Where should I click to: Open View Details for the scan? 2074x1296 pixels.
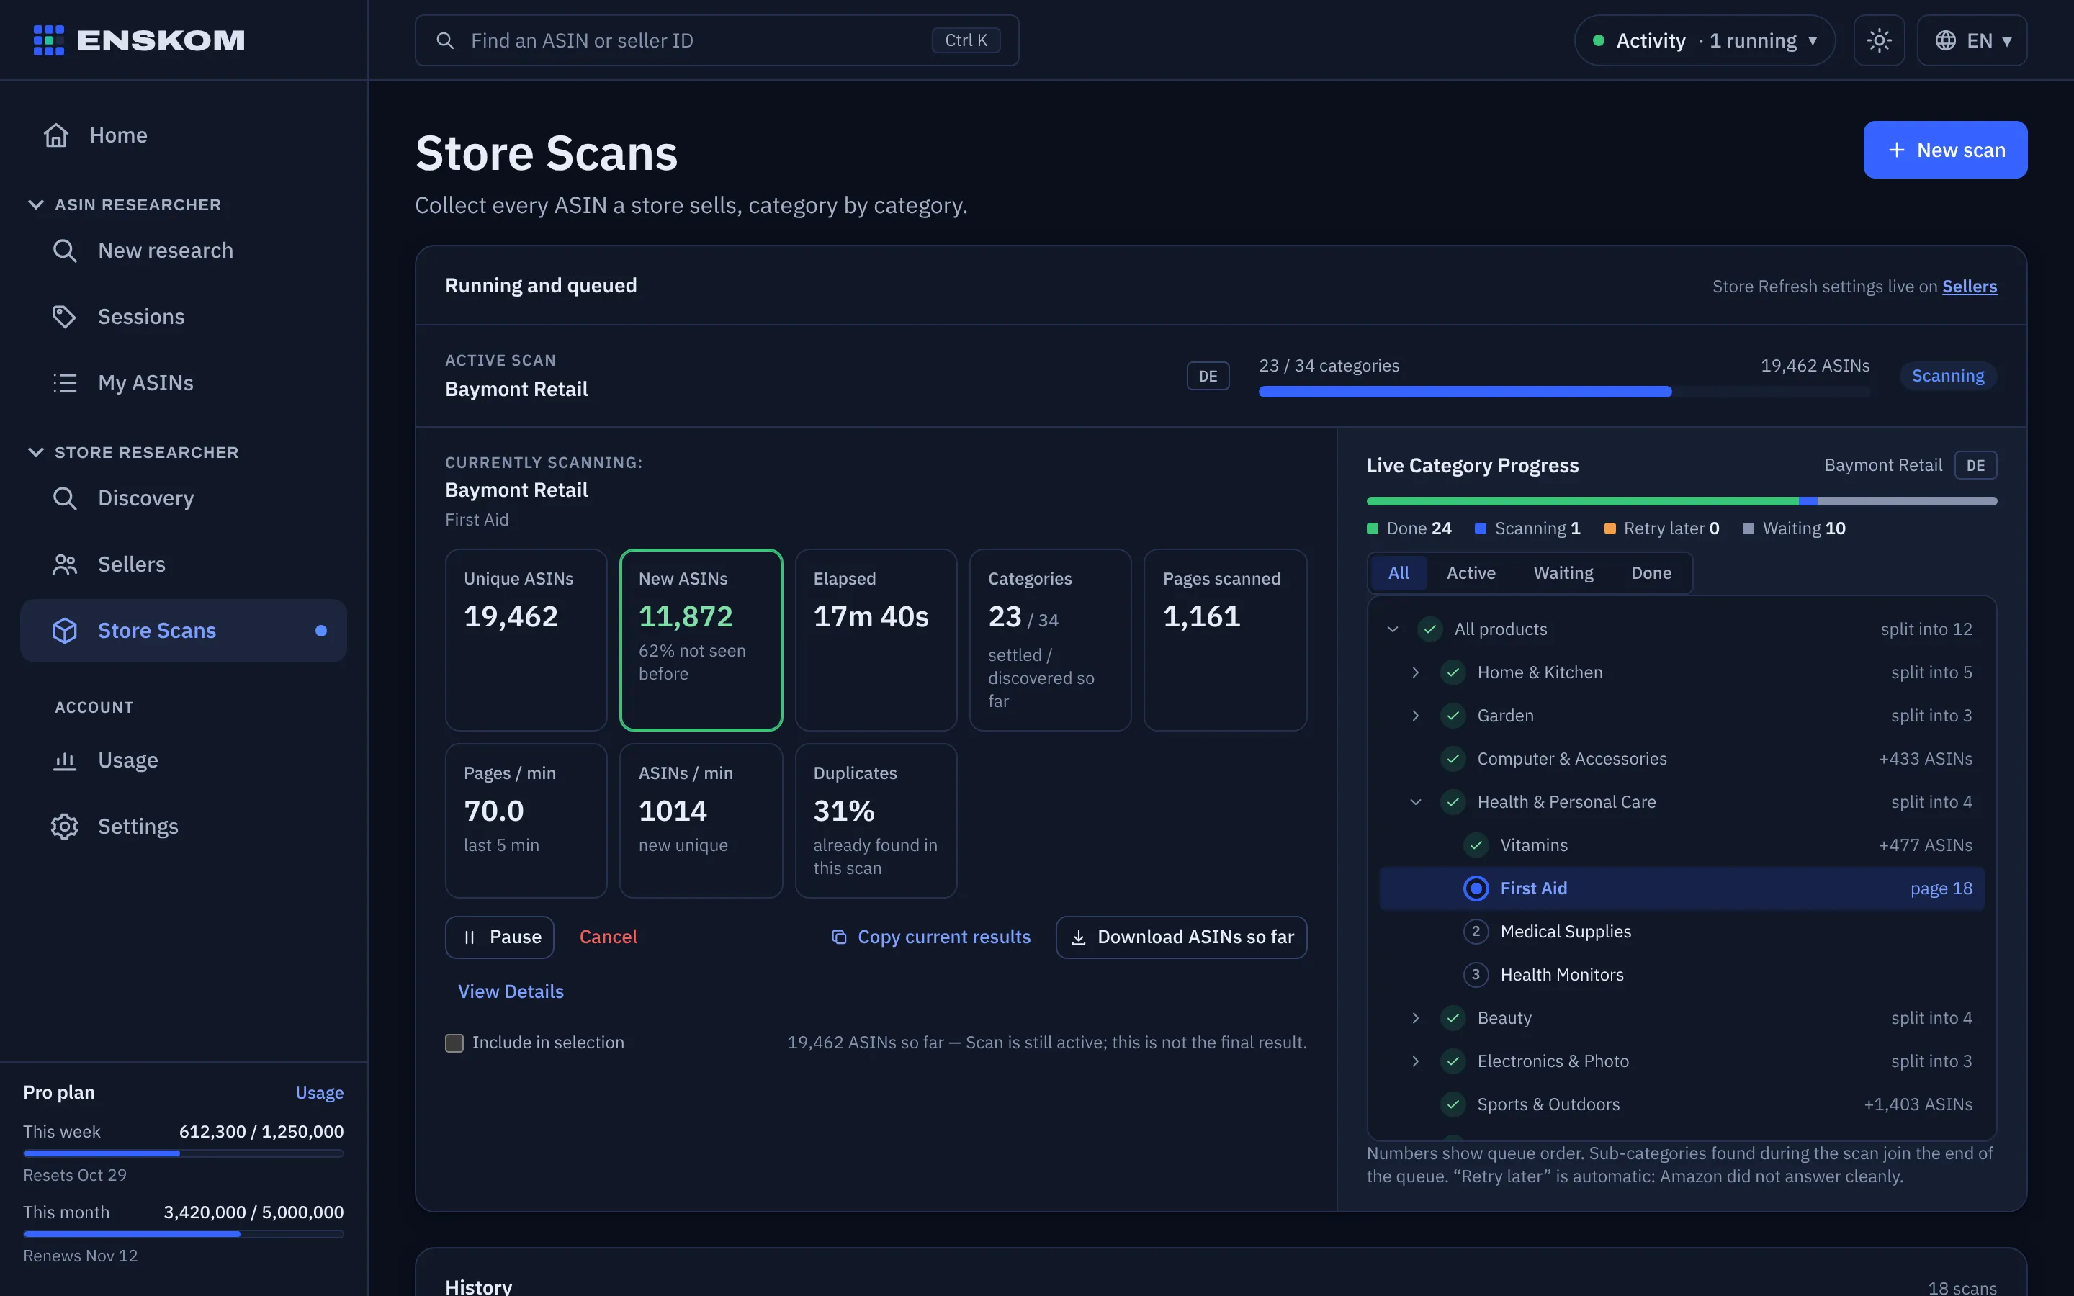511,991
